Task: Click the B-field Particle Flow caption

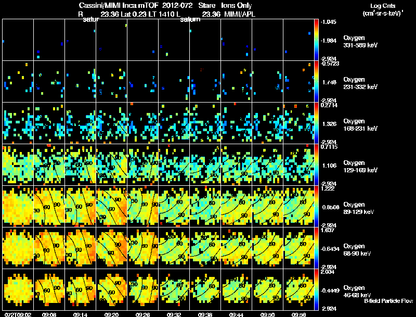Action: 388,301
